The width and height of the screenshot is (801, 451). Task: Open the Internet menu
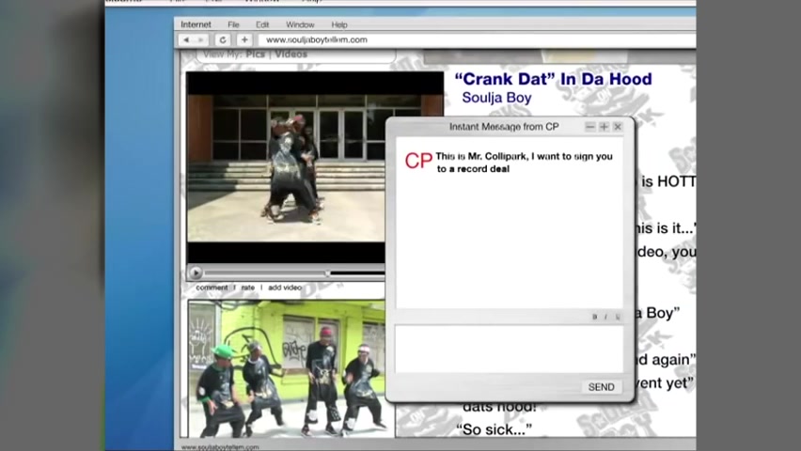click(x=196, y=24)
